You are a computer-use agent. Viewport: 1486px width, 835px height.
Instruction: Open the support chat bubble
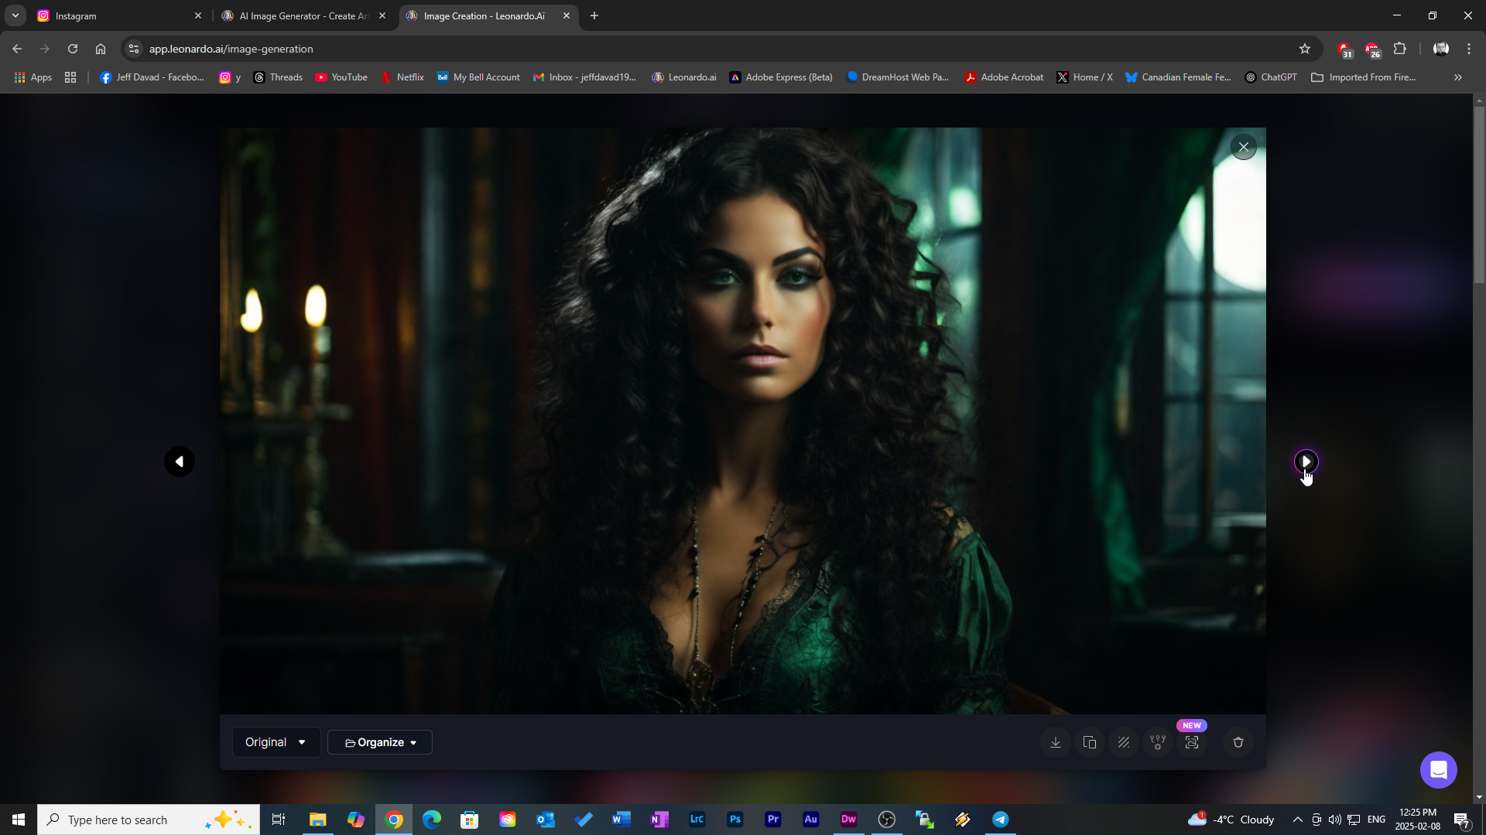point(1439,770)
